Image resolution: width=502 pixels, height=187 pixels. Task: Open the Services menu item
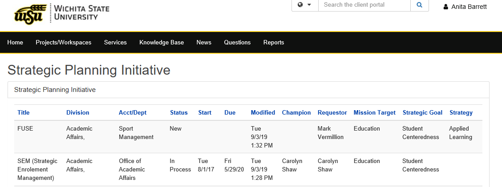click(x=115, y=43)
